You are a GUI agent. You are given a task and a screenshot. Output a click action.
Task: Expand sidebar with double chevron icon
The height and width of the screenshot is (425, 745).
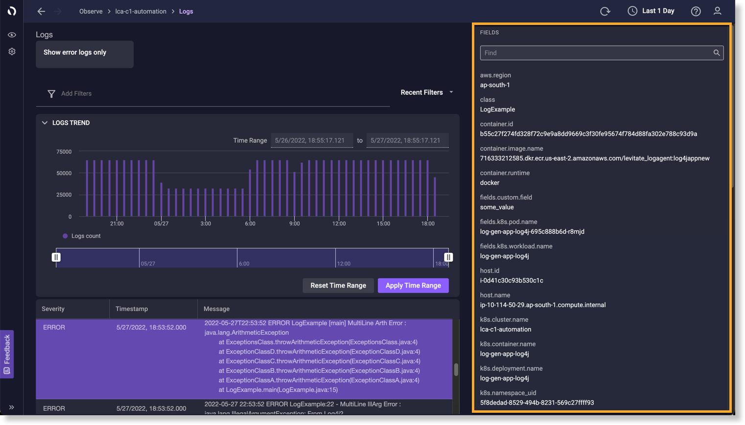click(12, 407)
